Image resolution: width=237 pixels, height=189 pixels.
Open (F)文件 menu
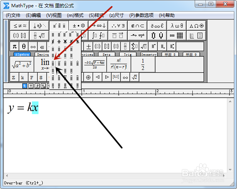coord(13,15)
